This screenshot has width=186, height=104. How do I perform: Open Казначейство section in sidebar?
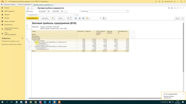coord(8,25)
